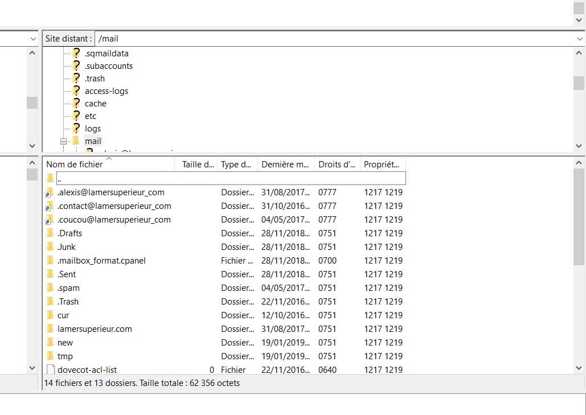Click the 0700 permissions cell
Viewport: 586px width, 415px height.
[327, 261]
